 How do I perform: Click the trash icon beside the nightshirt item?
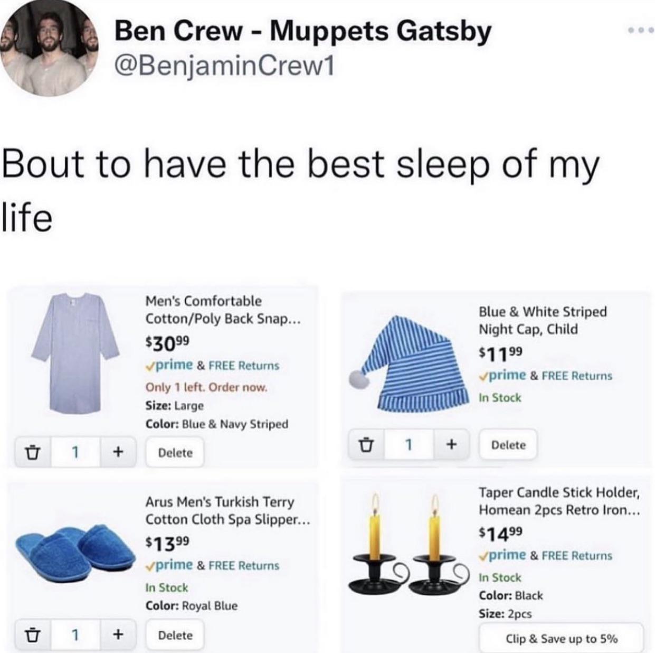[x=33, y=453]
